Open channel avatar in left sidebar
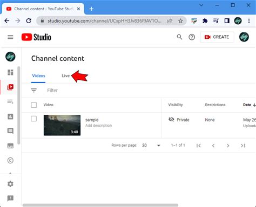The height and width of the screenshot is (207, 256). pyautogui.click(x=10, y=57)
